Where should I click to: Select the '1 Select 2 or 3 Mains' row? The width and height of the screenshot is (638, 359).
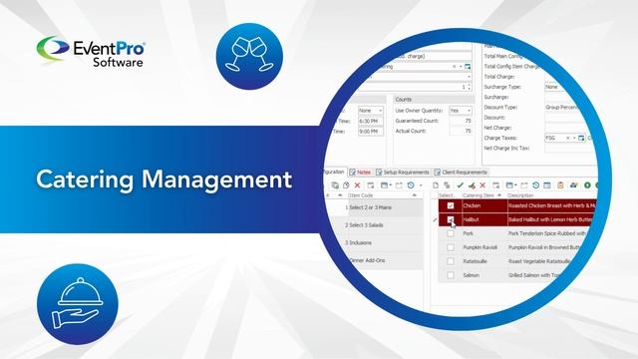[x=375, y=207]
